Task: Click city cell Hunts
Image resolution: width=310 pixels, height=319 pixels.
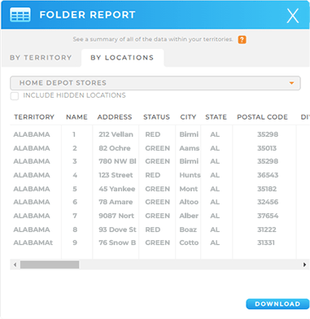Action: [190, 175]
